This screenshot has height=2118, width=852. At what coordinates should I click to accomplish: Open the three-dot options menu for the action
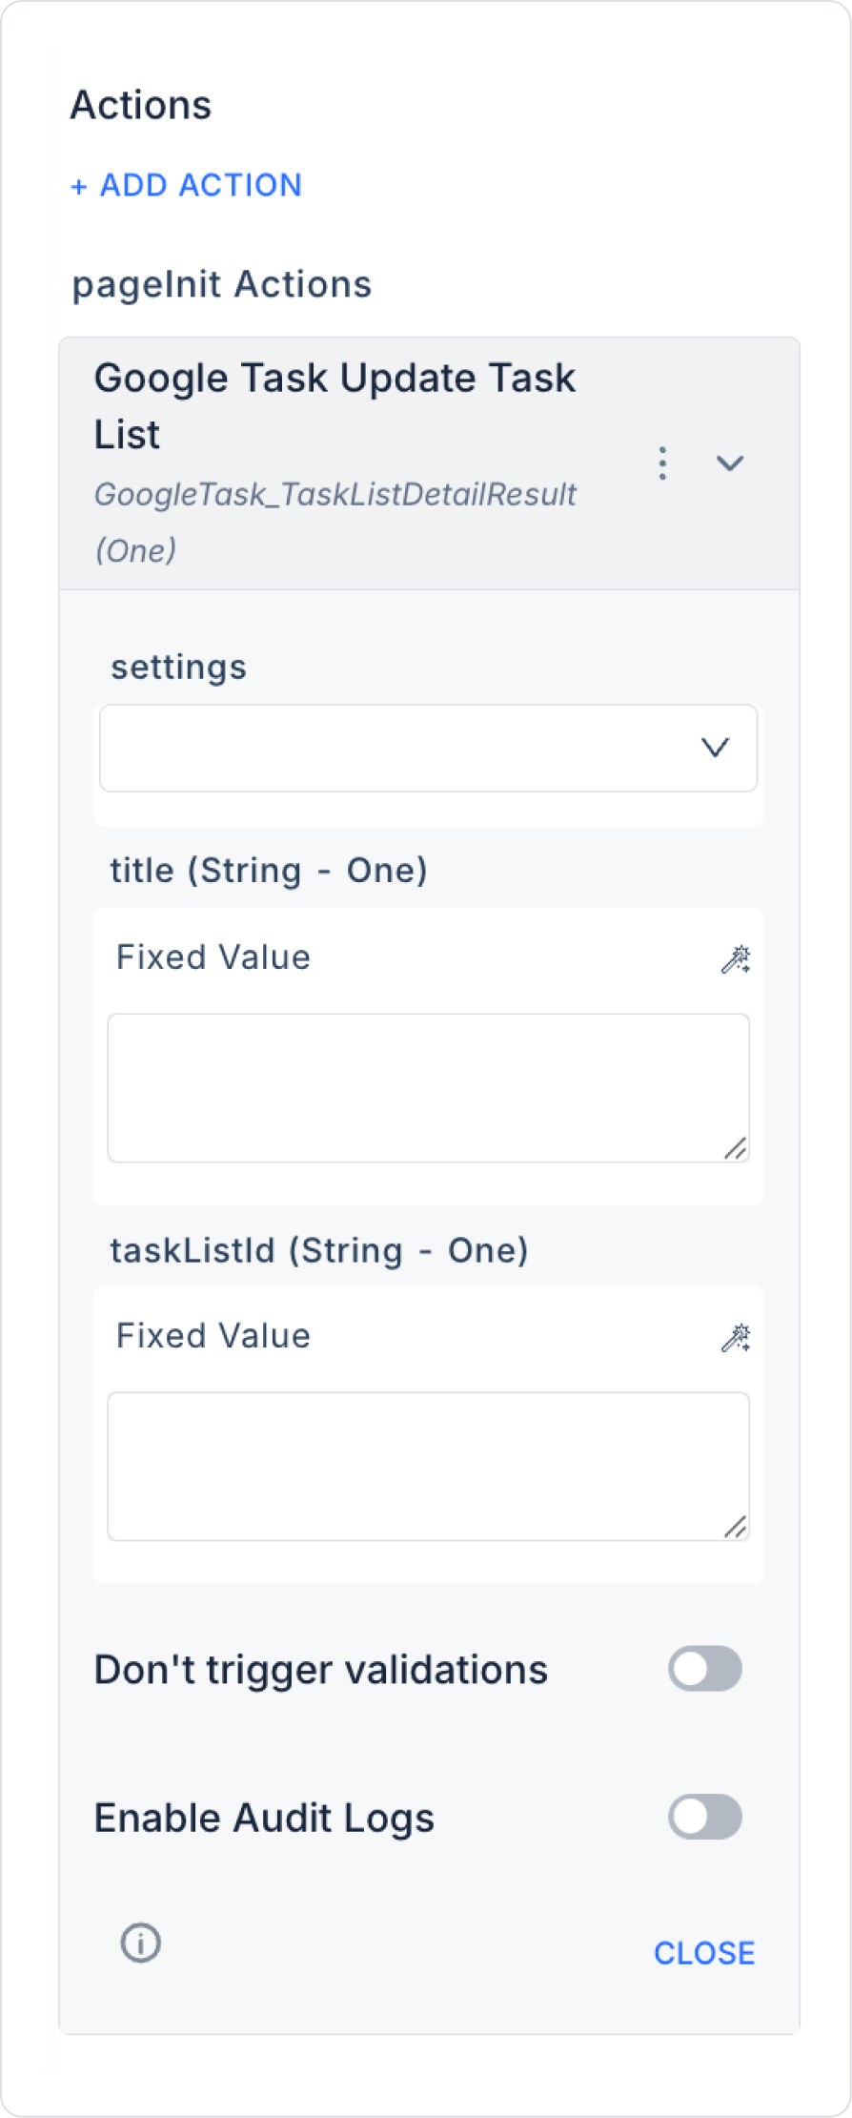662,463
